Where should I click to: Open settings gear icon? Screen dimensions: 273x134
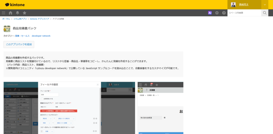point(217,13)
